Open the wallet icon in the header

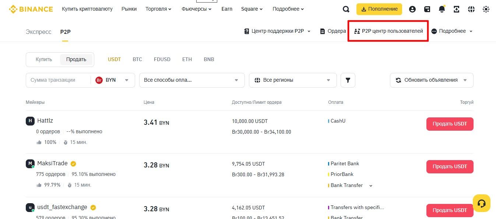click(x=427, y=9)
